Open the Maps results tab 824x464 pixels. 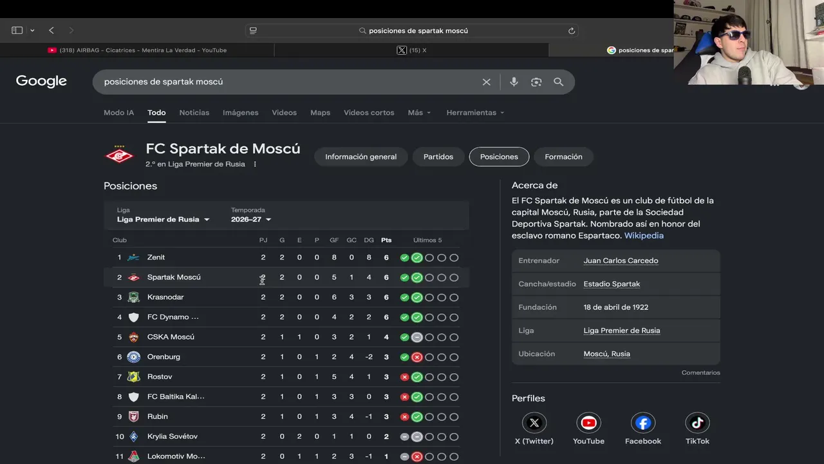[321, 113]
